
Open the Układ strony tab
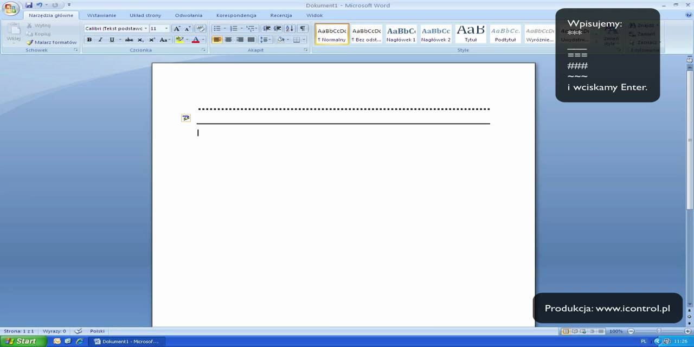coord(145,15)
